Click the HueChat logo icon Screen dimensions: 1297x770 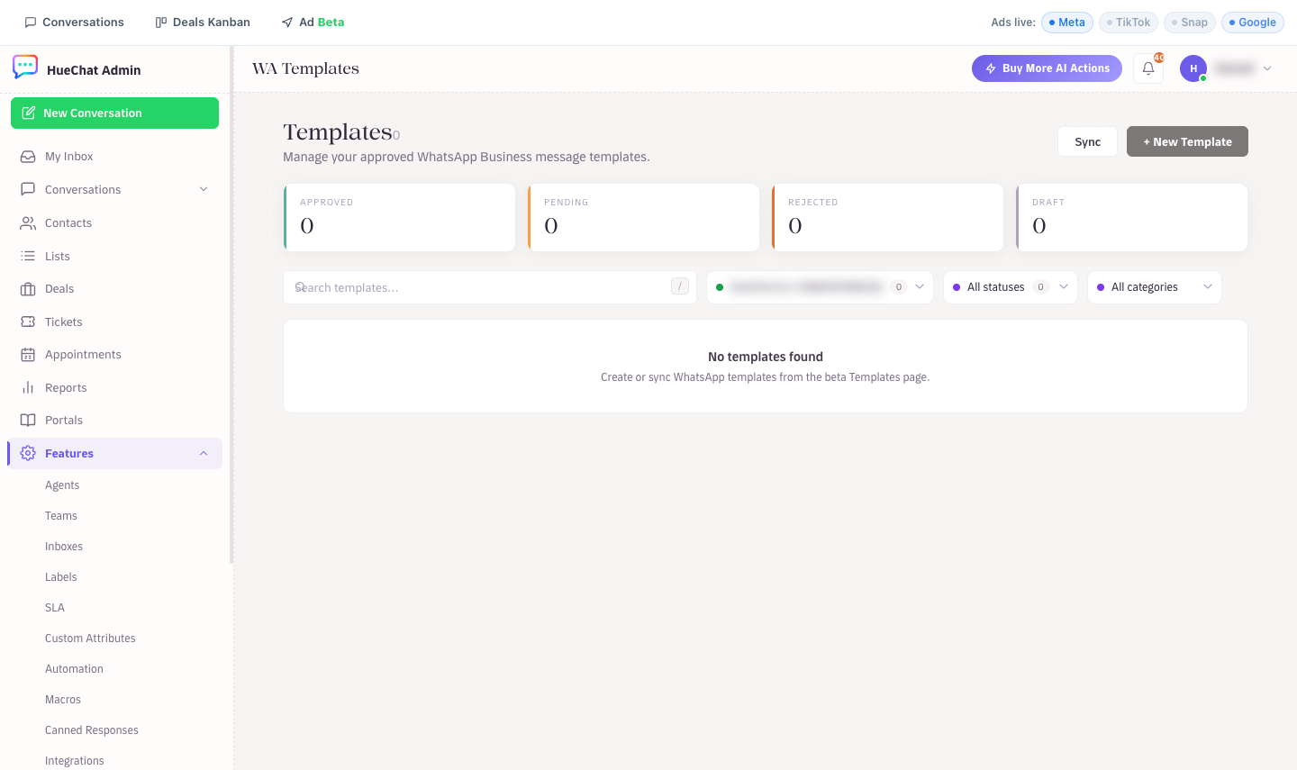tap(25, 68)
